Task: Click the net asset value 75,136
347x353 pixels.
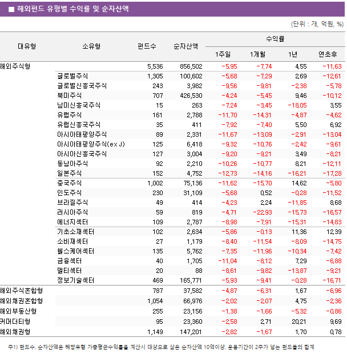Action: pos(193,183)
